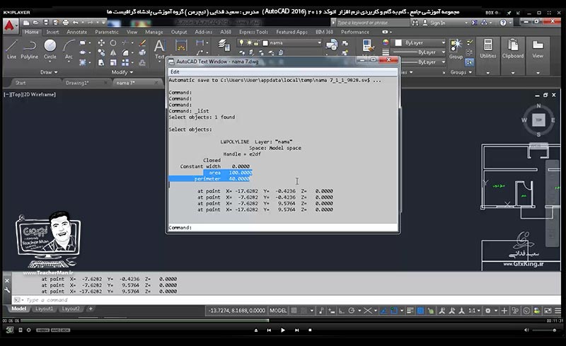
Task: Click play button in KMPlayer
Action: [x=282, y=330]
